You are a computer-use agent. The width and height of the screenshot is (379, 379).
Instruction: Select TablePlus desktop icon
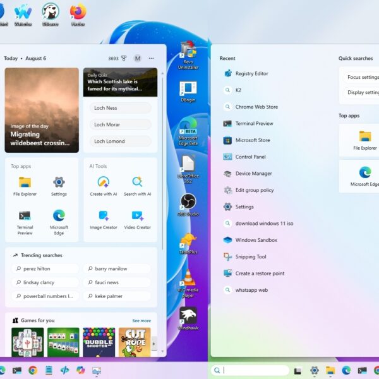pos(188,244)
